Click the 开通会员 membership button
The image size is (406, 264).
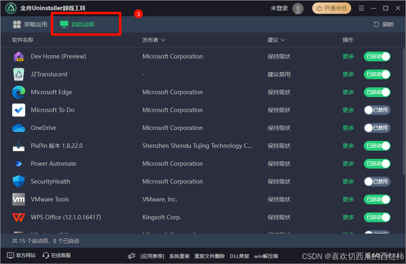coord(331,8)
